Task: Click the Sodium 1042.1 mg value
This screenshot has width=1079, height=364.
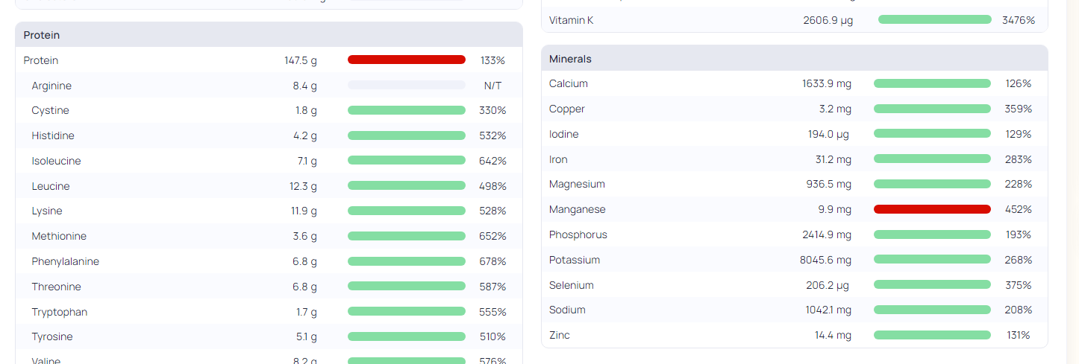Action: [x=826, y=310]
